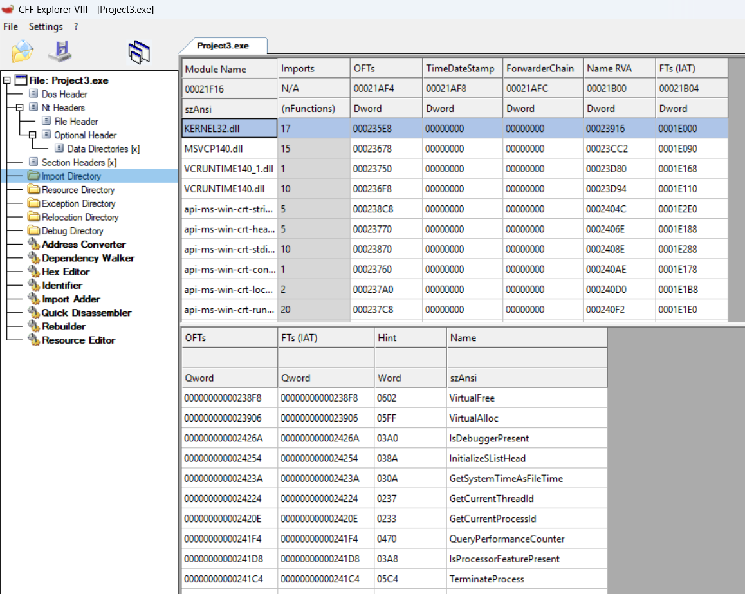Click the Name RVA column header
745x594 pixels.
click(619, 69)
